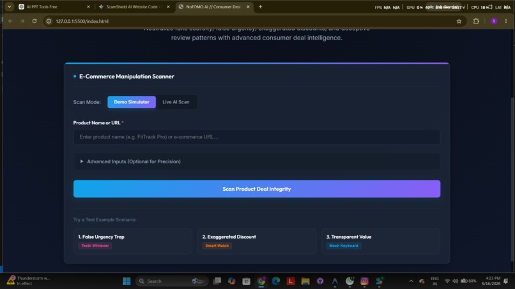This screenshot has width=515, height=289.
Task: Select the Demo Simulator scan mode
Action: (132, 102)
